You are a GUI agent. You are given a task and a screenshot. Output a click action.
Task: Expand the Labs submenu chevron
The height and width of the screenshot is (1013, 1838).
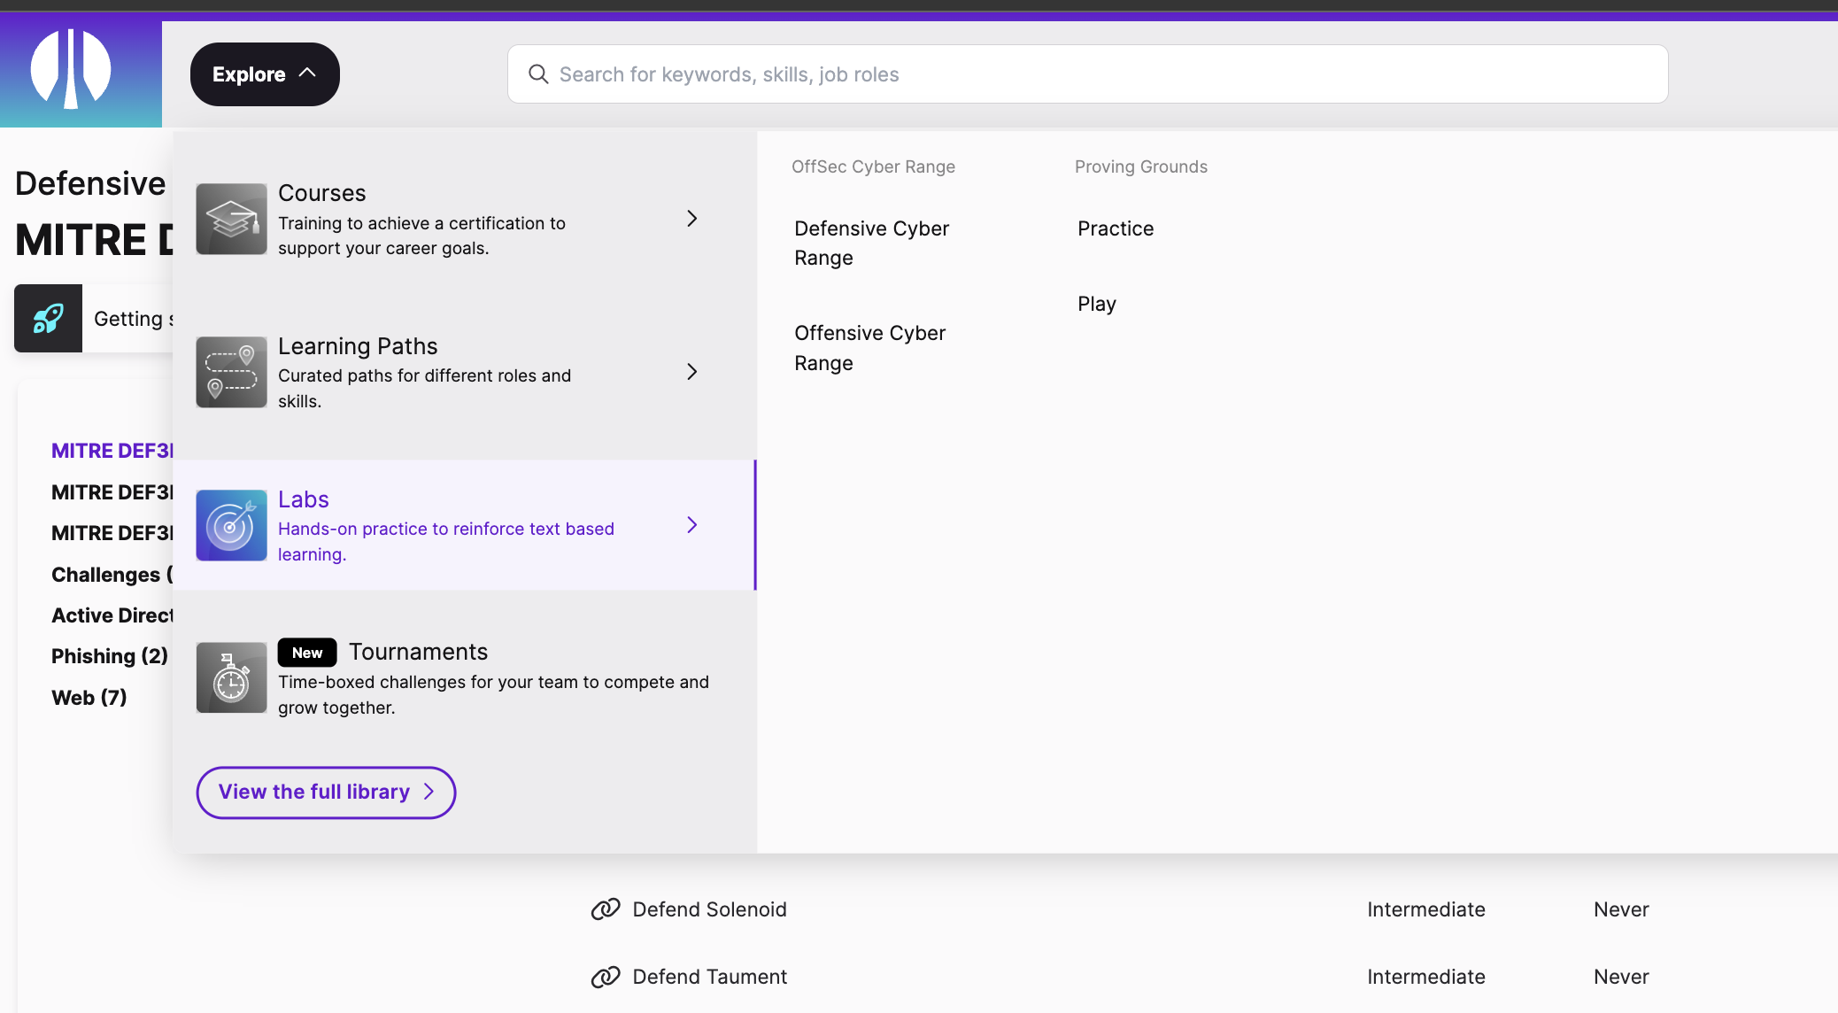pyautogui.click(x=691, y=525)
